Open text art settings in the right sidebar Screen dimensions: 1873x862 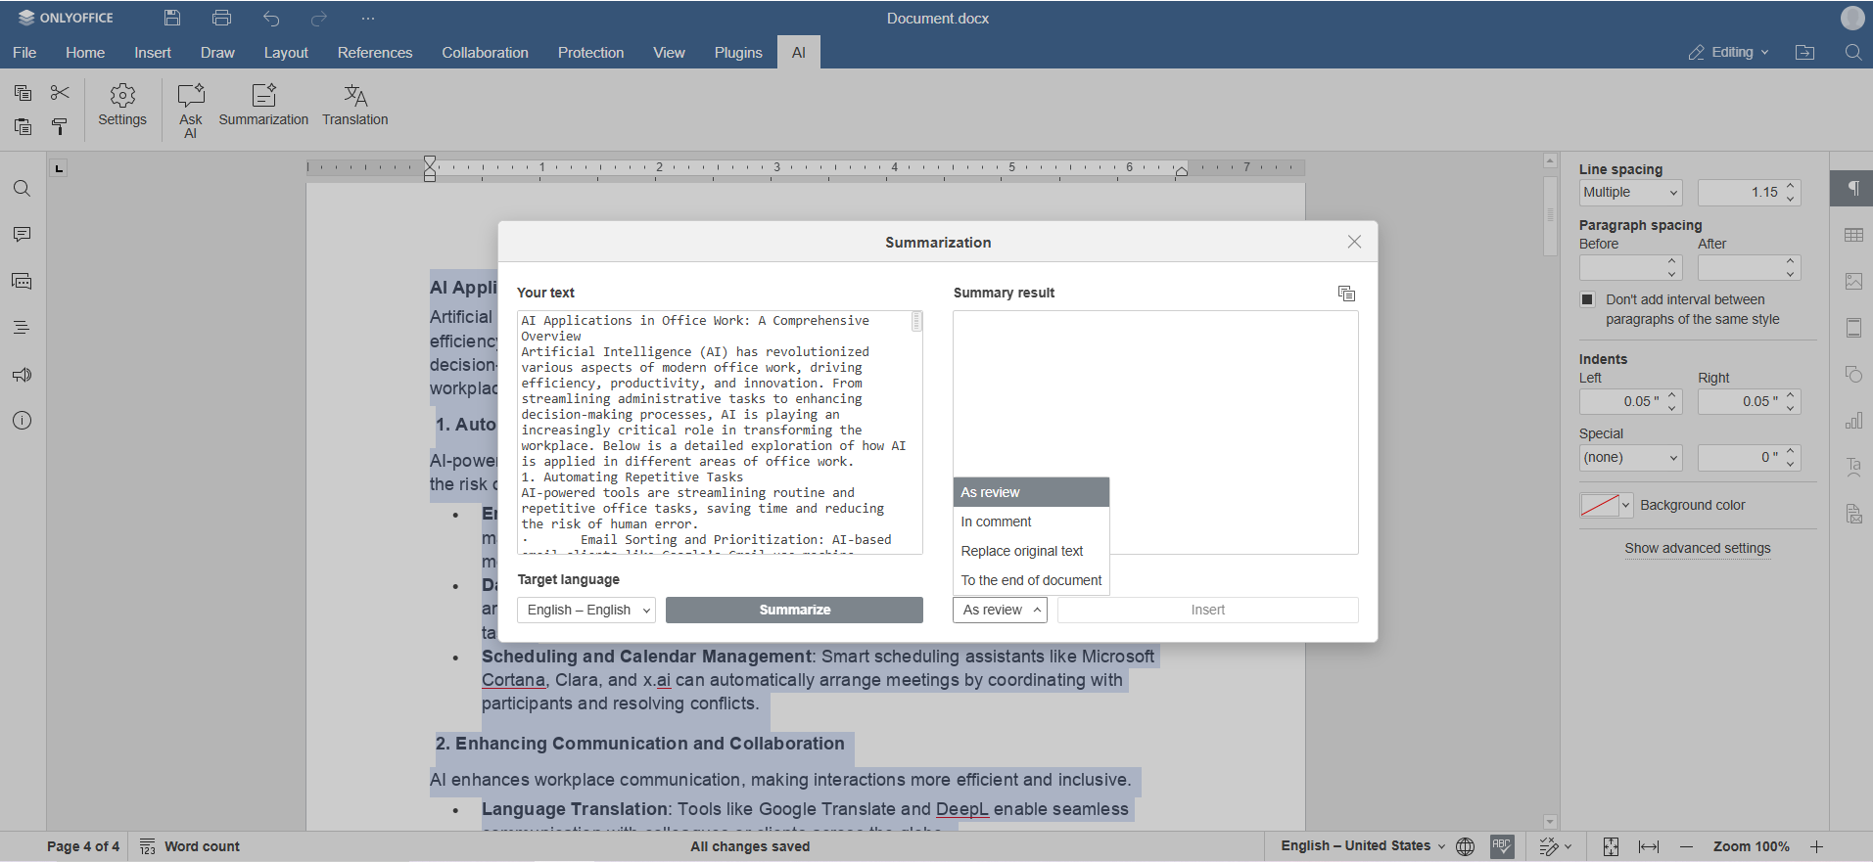[1853, 468]
